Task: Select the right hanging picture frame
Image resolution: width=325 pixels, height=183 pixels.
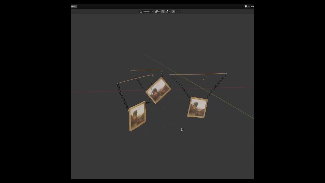Action: [198, 107]
